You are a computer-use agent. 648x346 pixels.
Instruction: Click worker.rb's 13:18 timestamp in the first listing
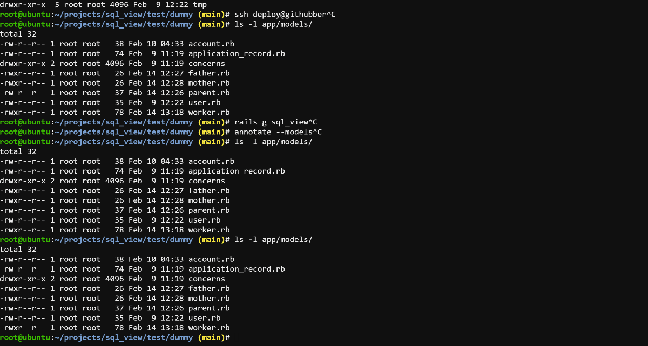(173, 112)
